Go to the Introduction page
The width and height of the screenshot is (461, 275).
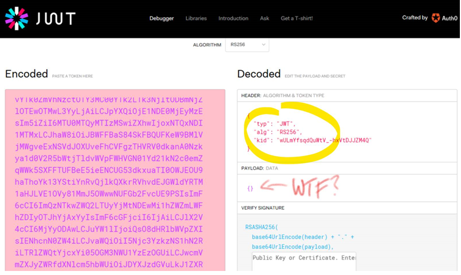(233, 18)
